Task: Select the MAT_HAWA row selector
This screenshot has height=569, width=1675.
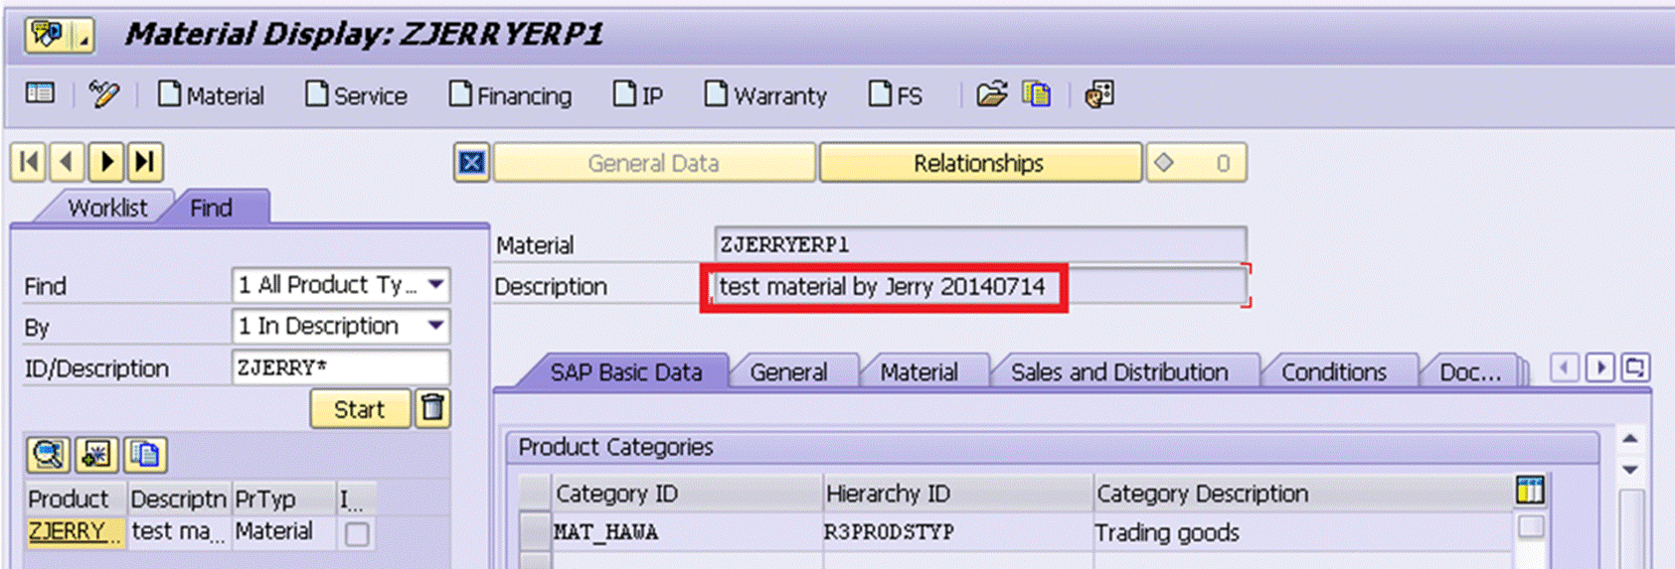Action: click(x=535, y=531)
